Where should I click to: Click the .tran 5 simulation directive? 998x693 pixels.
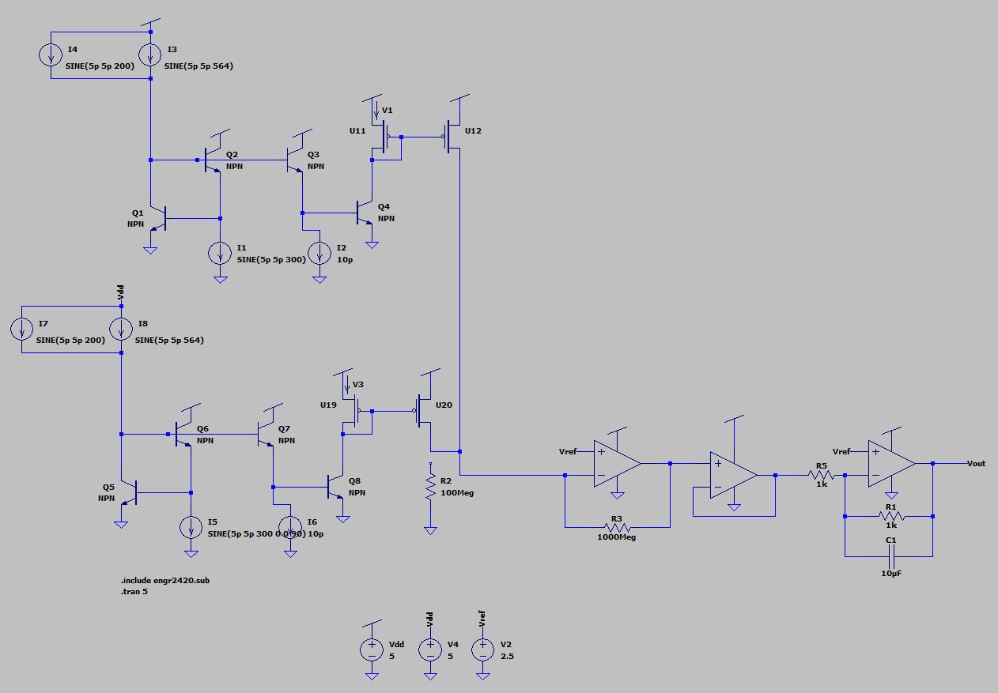point(134,591)
